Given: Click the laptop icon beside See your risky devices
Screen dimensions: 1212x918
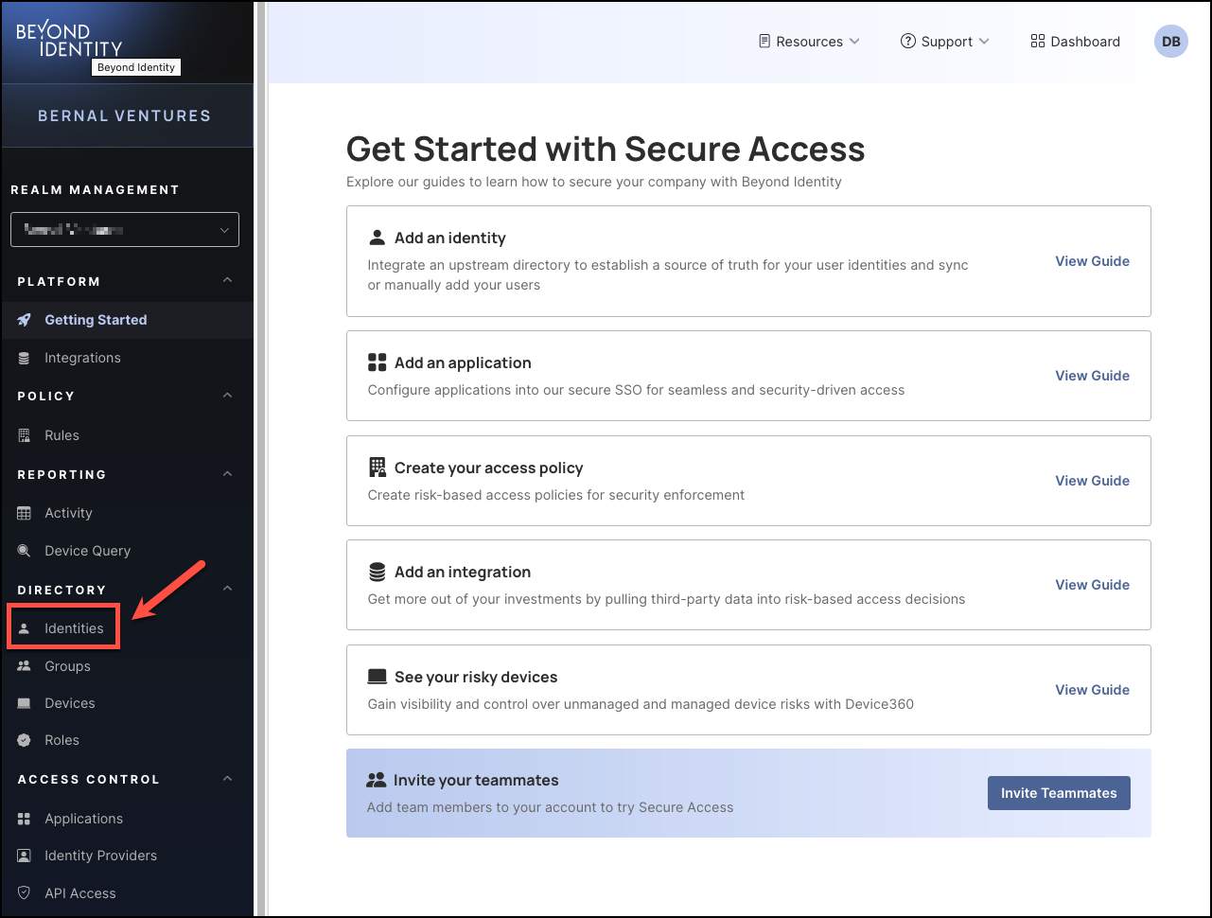Looking at the screenshot, I should coord(378,677).
